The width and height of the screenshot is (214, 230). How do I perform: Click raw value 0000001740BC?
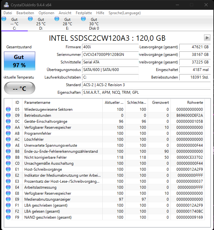(190, 211)
